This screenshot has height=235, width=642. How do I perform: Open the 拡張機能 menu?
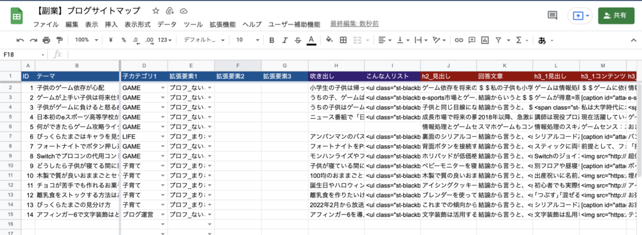click(222, 24)
